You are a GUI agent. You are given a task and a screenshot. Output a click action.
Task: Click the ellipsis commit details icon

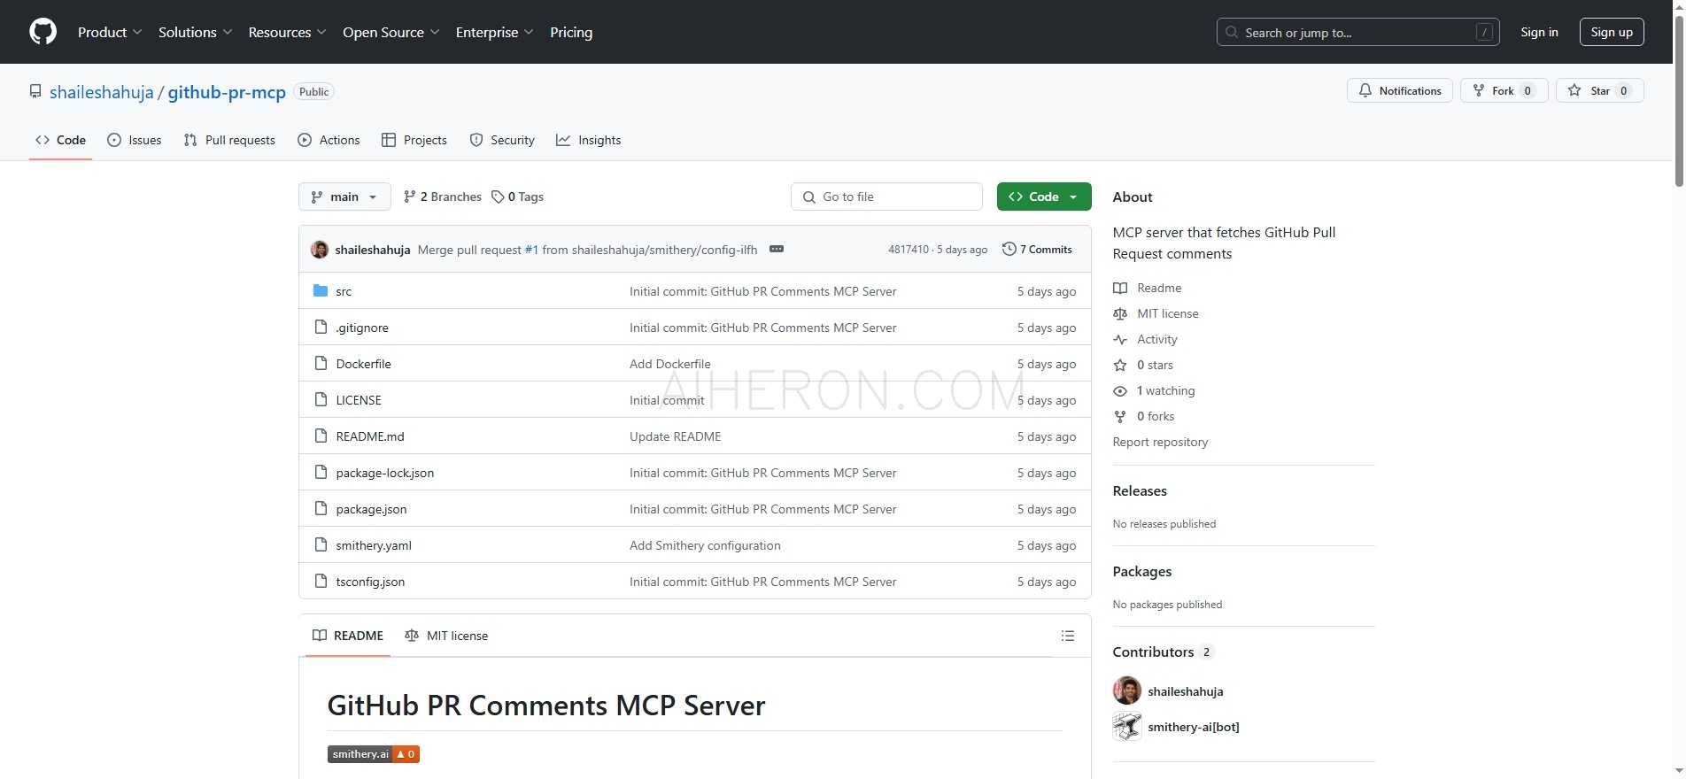tap(777, 250)
